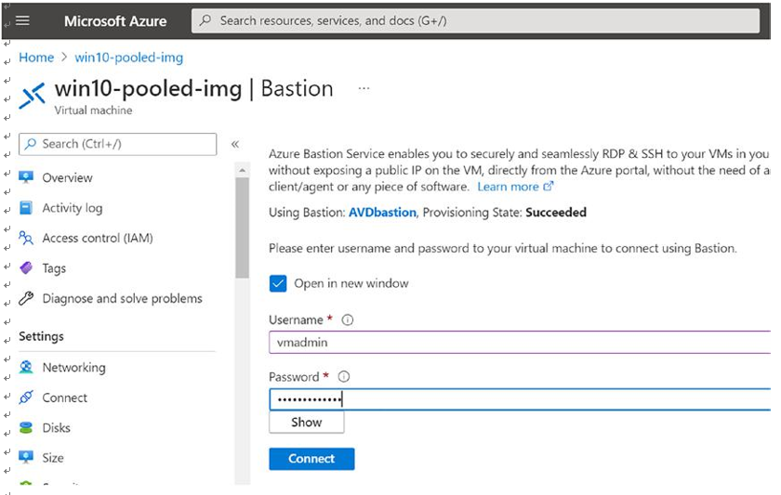
Task: Click the Connect plug icon
Action: pos(26,397)
